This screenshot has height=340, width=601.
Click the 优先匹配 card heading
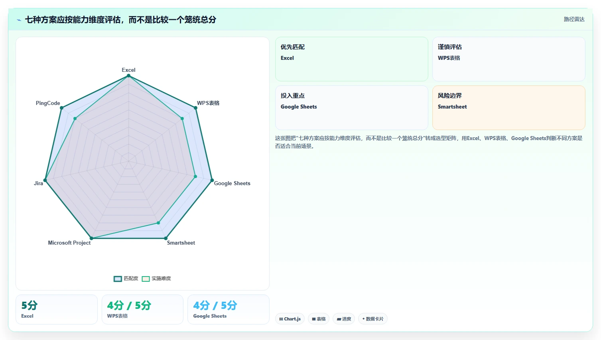293,47
